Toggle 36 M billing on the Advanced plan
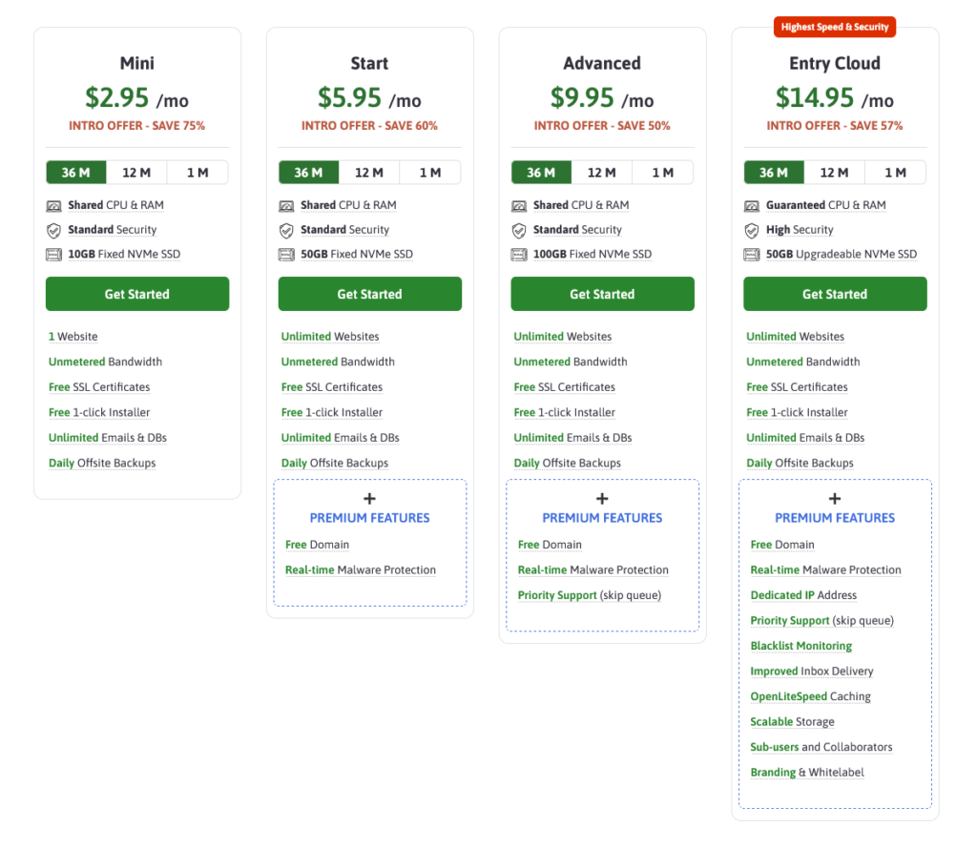Viewport: 977px width, 848px height. (541, 173)
